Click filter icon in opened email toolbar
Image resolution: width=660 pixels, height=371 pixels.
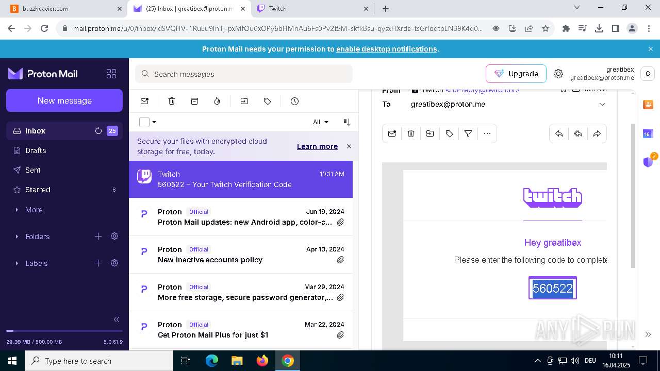click(468, 133)
